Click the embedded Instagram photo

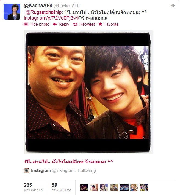[88, 92]
